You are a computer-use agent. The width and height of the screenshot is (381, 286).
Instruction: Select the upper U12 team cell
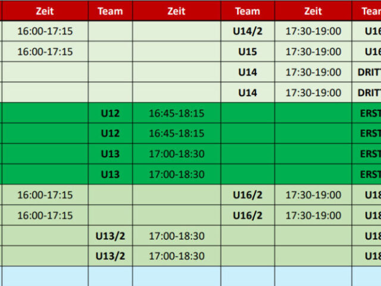tap(110, 113)
